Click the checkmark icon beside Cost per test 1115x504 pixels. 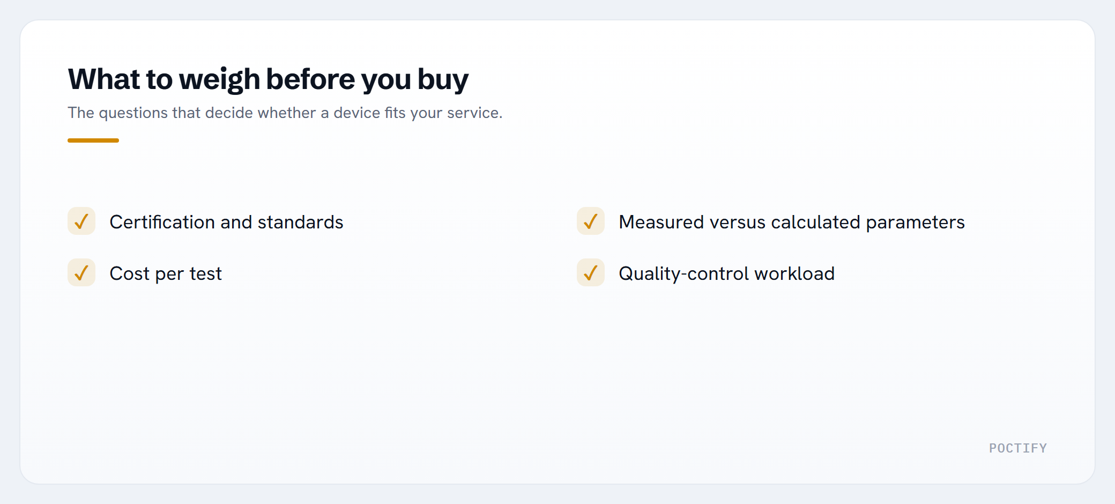click(81, 272)
